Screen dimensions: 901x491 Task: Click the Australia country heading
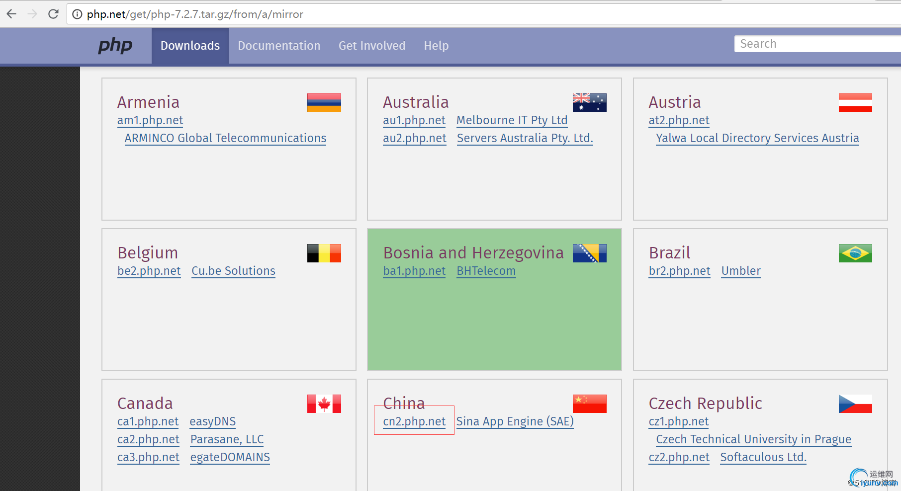[416, 102]
